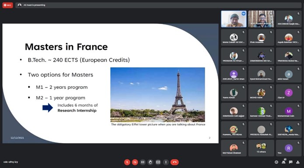Click the 'M2 – 1 year program' bullet
The image size is (304, 168).
60,98
